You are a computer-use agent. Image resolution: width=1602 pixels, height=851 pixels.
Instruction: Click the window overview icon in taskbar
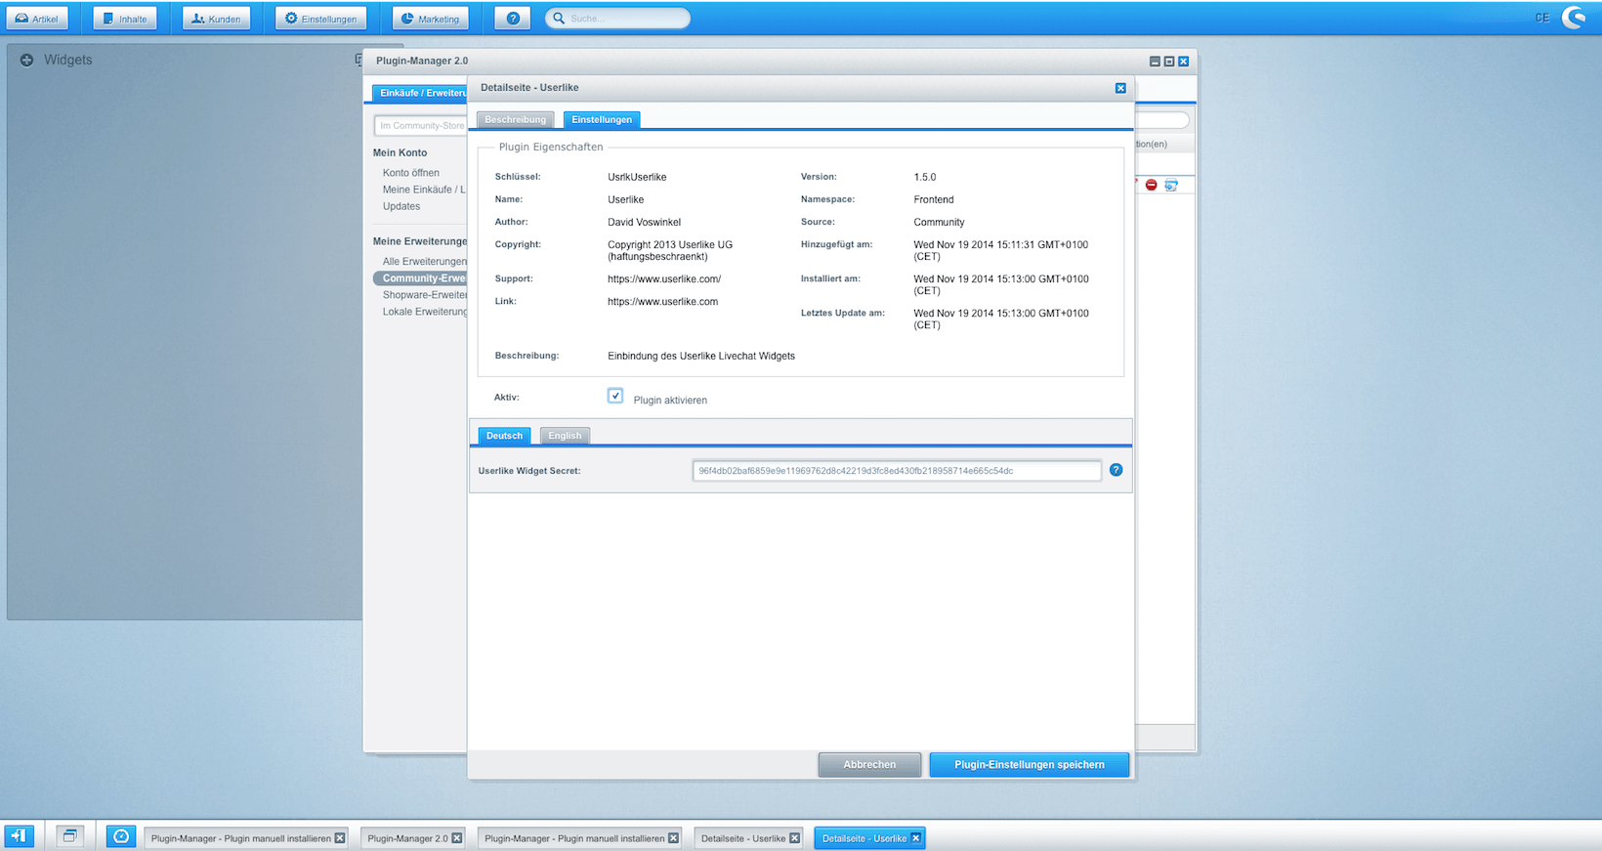(x=69, y=836)
